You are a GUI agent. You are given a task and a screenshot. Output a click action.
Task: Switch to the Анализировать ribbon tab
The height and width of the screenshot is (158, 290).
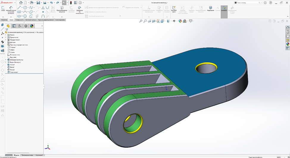click(60, 20)
